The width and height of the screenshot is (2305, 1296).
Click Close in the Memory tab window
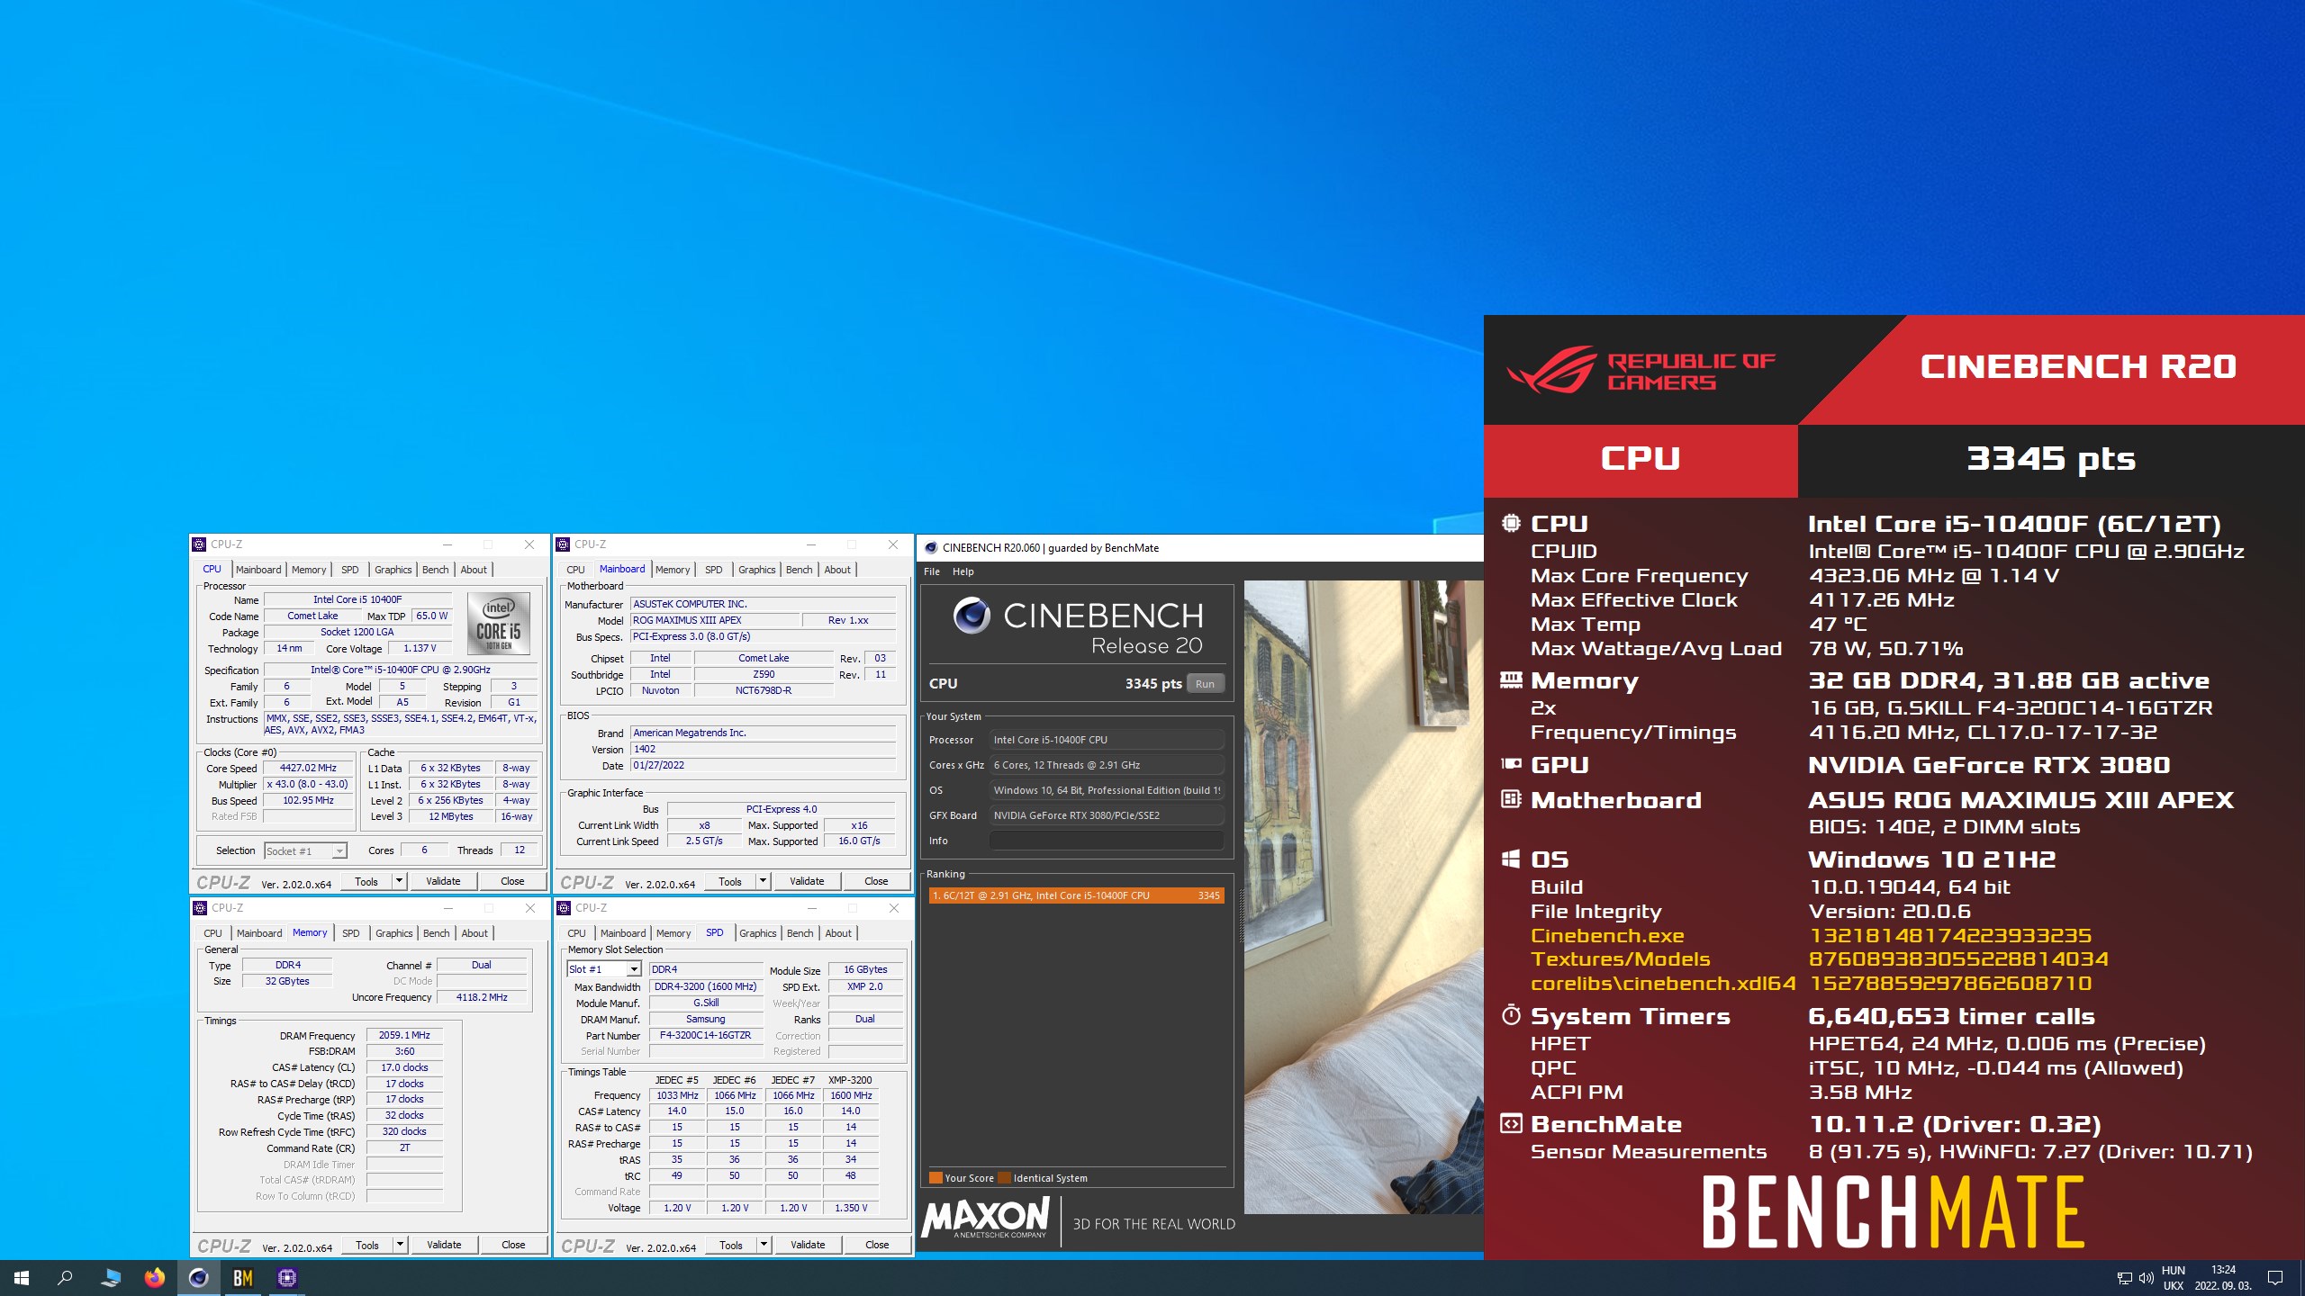(513, 1245)
